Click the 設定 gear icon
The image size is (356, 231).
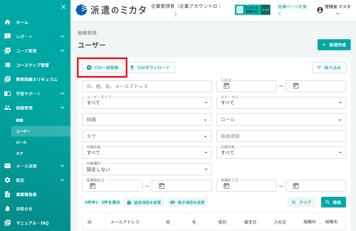click(7, 180)
